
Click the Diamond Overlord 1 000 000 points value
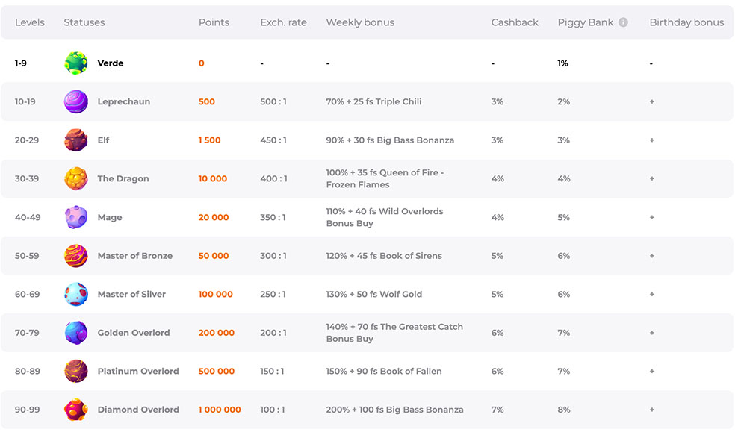coord(220,410)
